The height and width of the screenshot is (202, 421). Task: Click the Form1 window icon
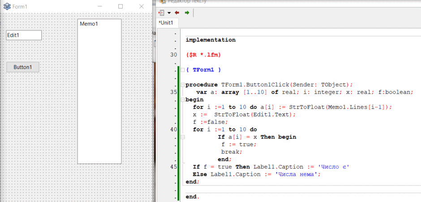tap(7, 6)
